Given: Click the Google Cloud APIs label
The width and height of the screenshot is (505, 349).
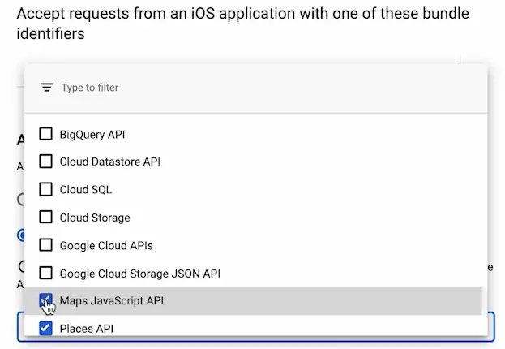Looking at the screenshot, I should point(106,246).
